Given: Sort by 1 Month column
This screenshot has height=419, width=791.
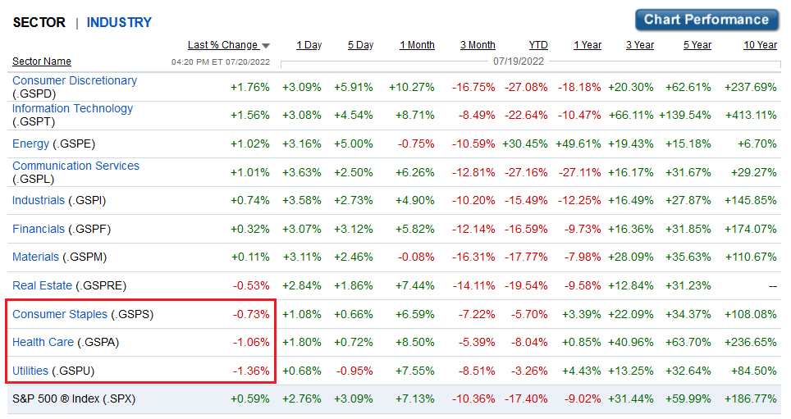Looking at the screenshot, I should (417, 45).
